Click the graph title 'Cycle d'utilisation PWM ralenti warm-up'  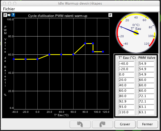point(58,16)
